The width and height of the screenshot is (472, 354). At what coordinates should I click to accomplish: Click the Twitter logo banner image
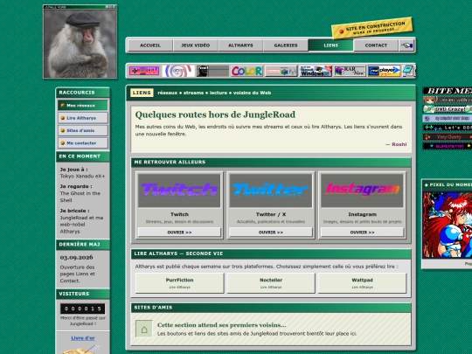click(x=271, y=191)
